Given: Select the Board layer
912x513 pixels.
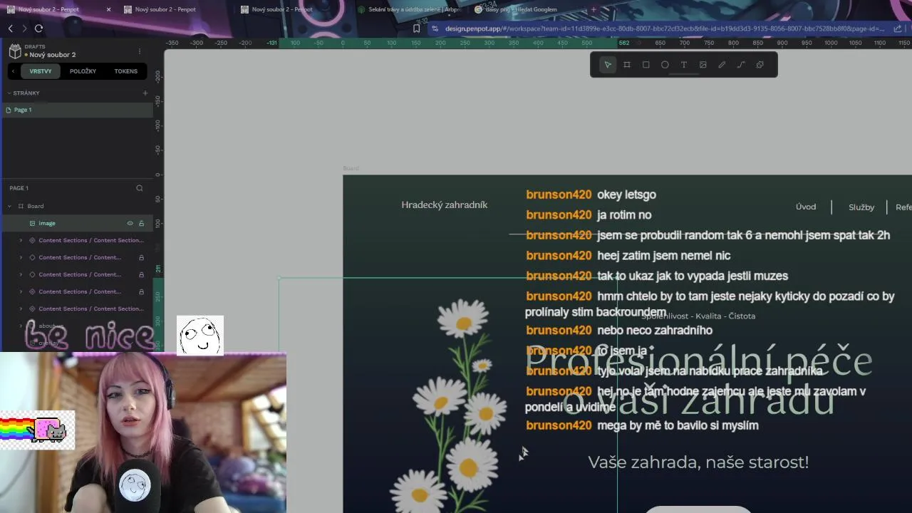Looking at the screenshot, I should pos(76,206).
